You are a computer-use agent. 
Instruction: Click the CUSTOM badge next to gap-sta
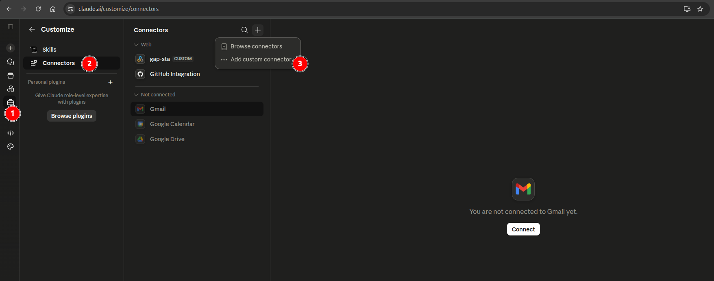coord(183,59)
